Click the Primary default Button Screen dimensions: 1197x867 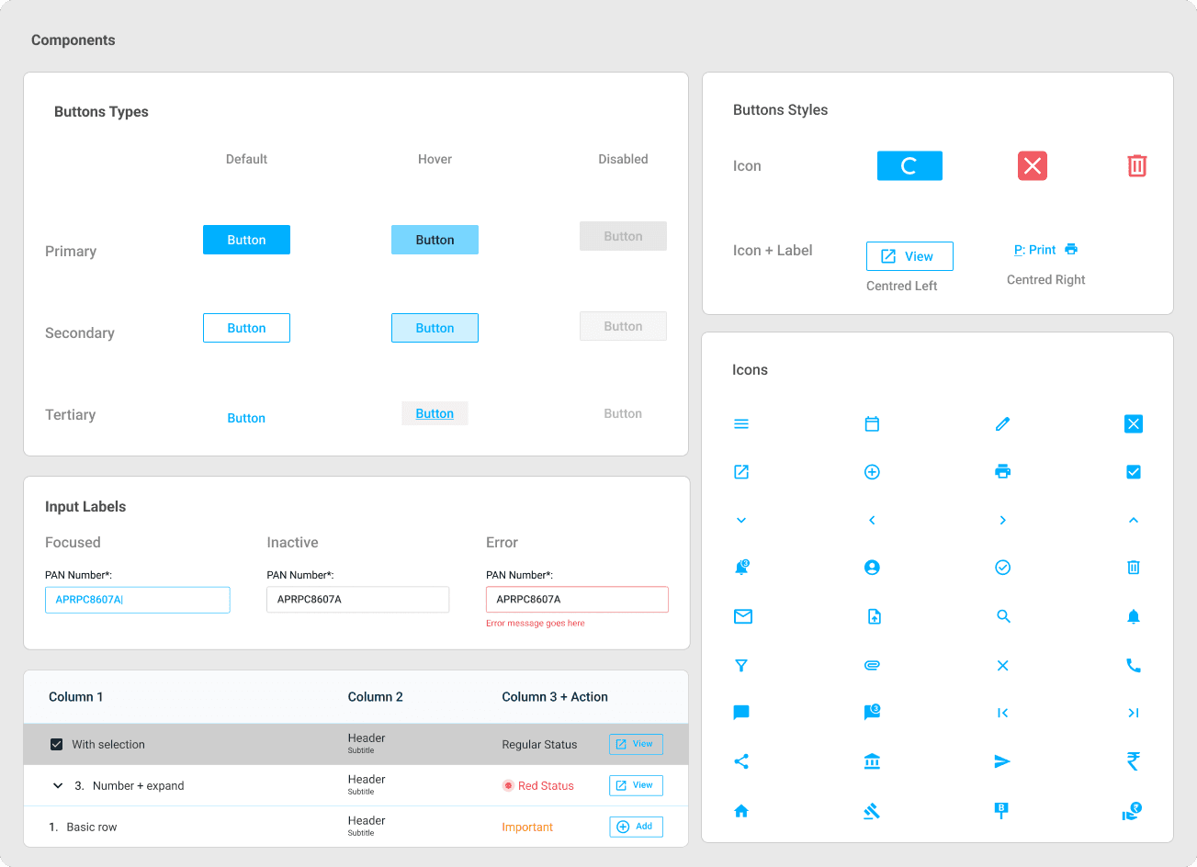(x=246, y=240)
